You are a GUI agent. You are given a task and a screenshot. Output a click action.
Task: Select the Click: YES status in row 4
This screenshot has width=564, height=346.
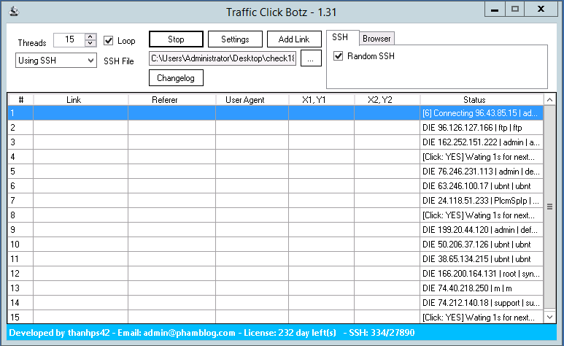tap(482, 157)
